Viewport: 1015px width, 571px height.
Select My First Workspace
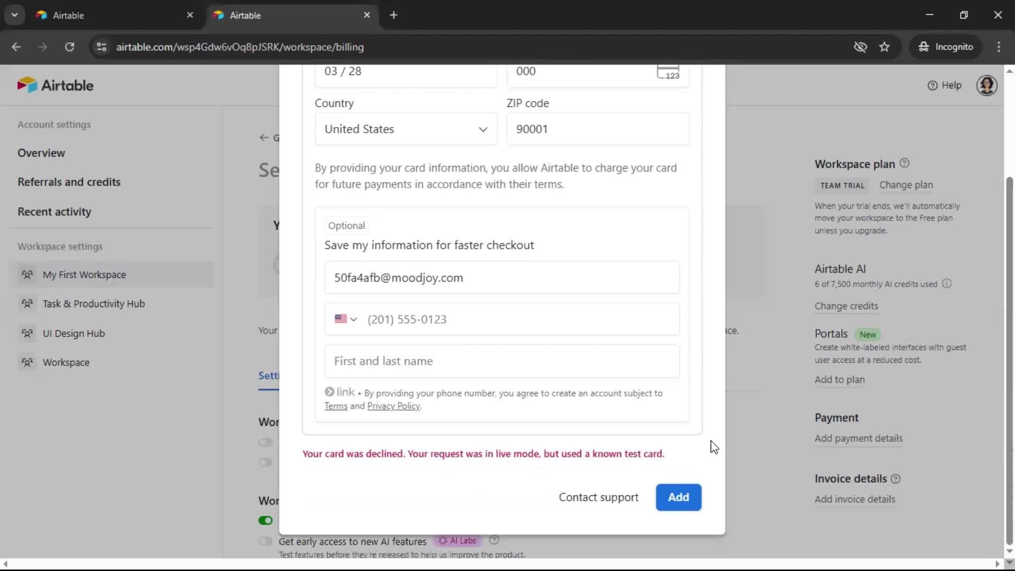tap(111, 275)
